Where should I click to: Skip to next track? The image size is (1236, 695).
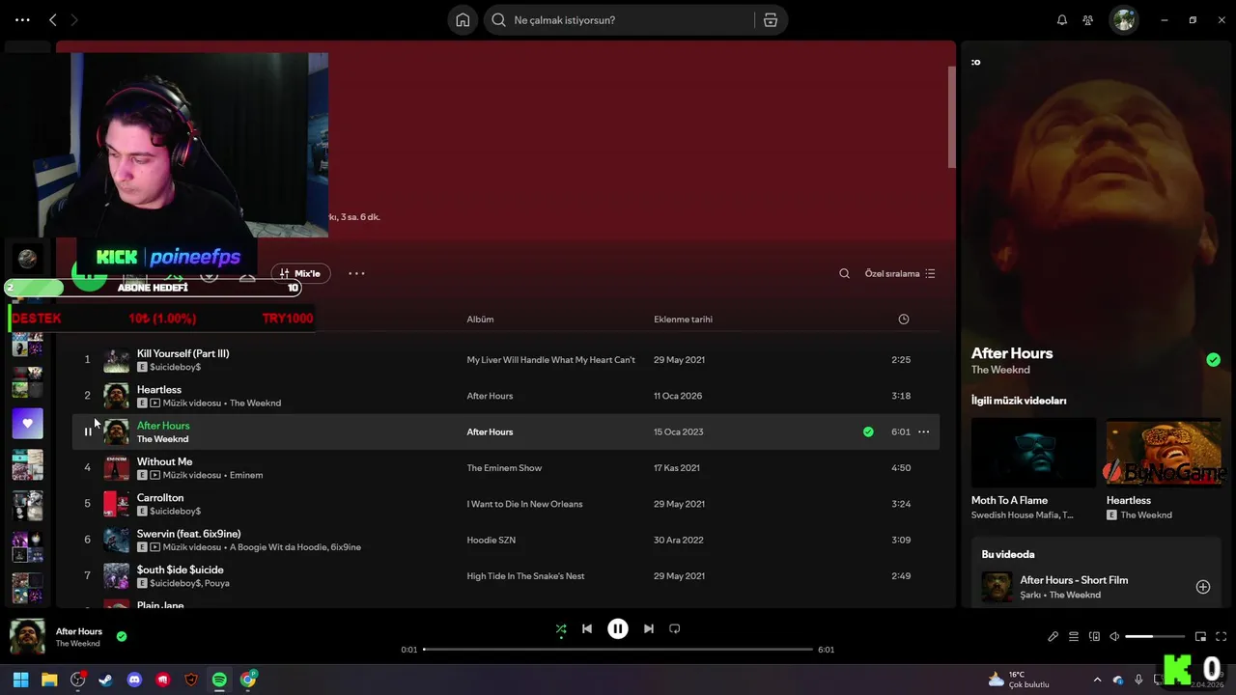tap(649, 628)
